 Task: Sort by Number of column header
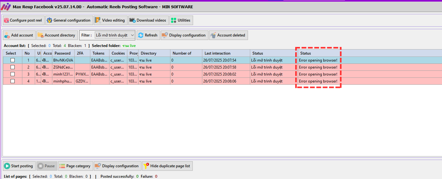(186, 53)
